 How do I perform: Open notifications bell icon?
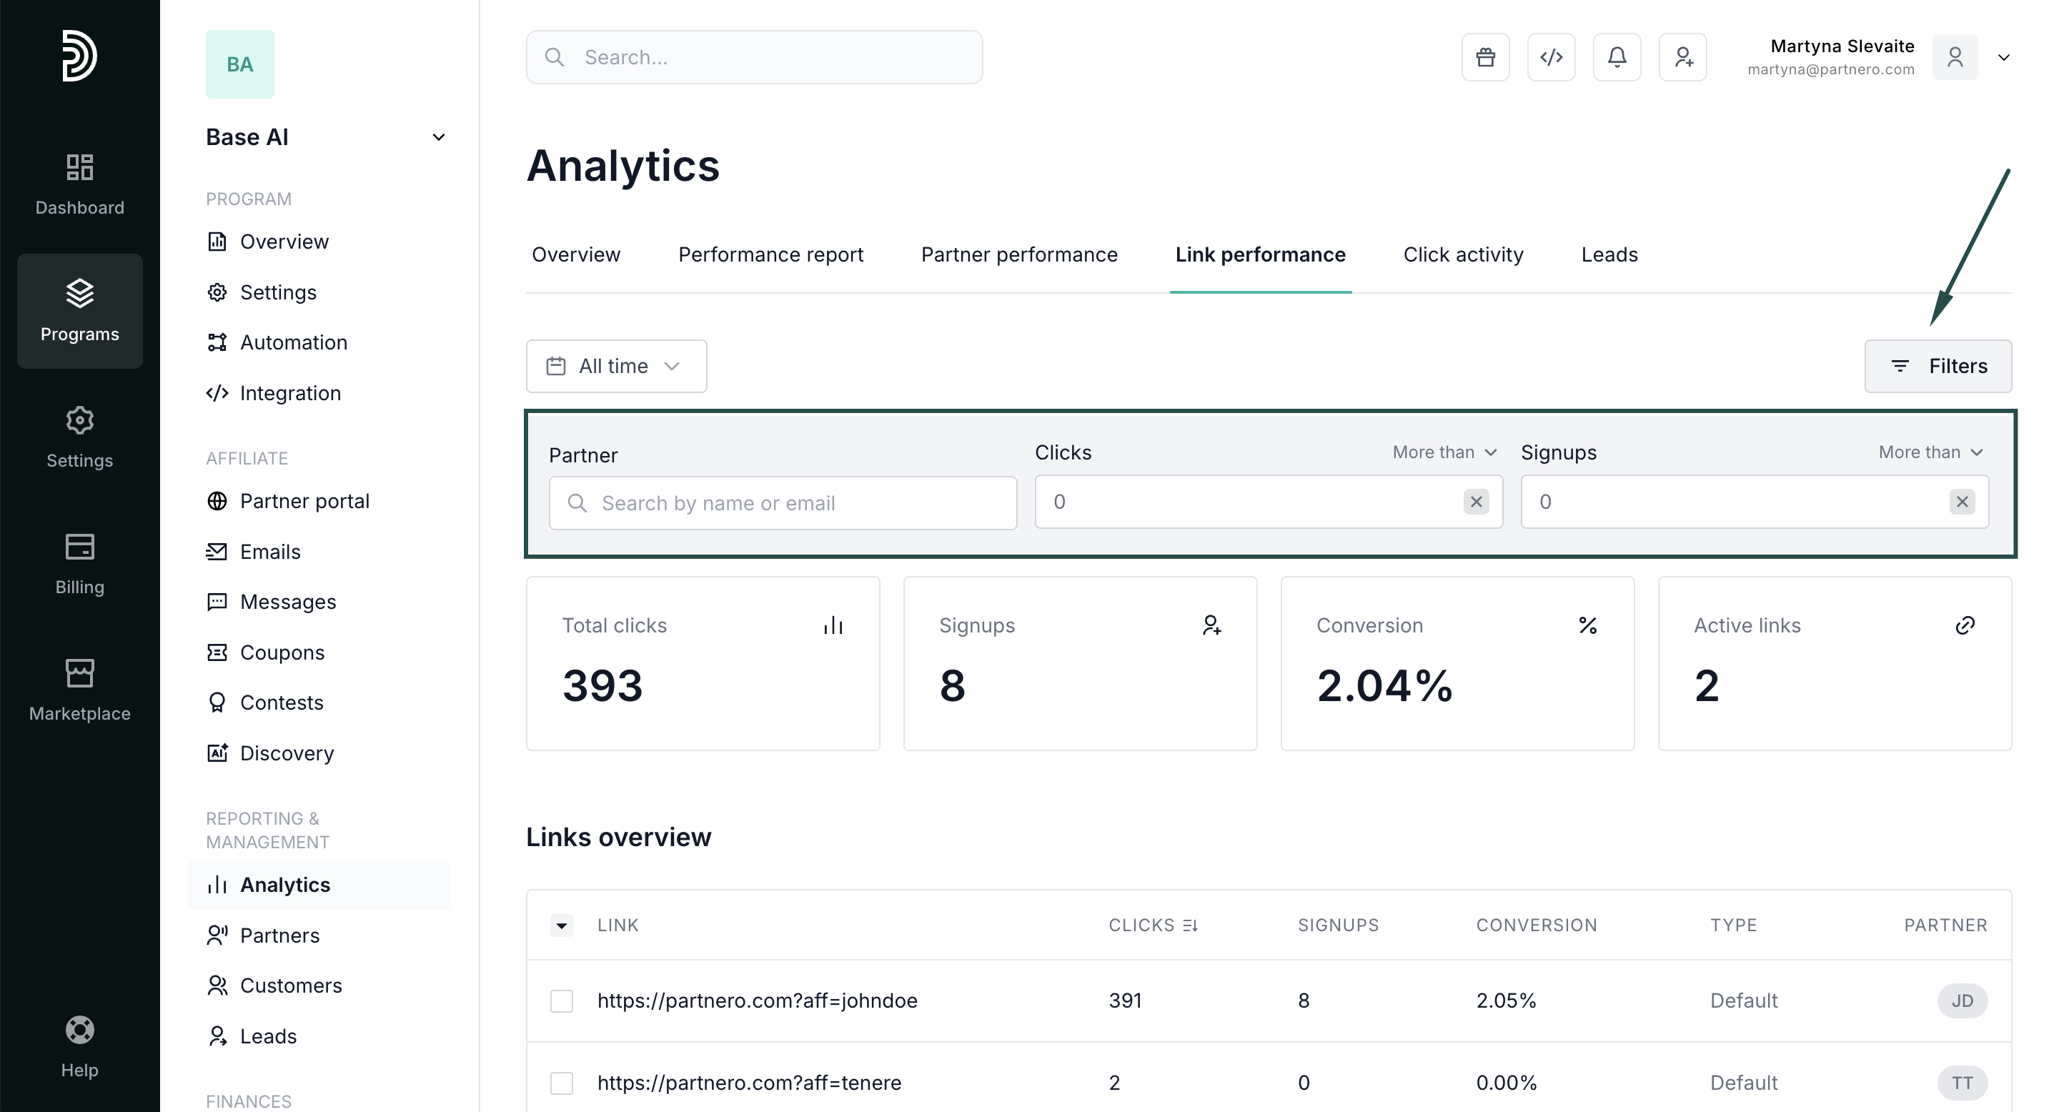point(1616,57)
